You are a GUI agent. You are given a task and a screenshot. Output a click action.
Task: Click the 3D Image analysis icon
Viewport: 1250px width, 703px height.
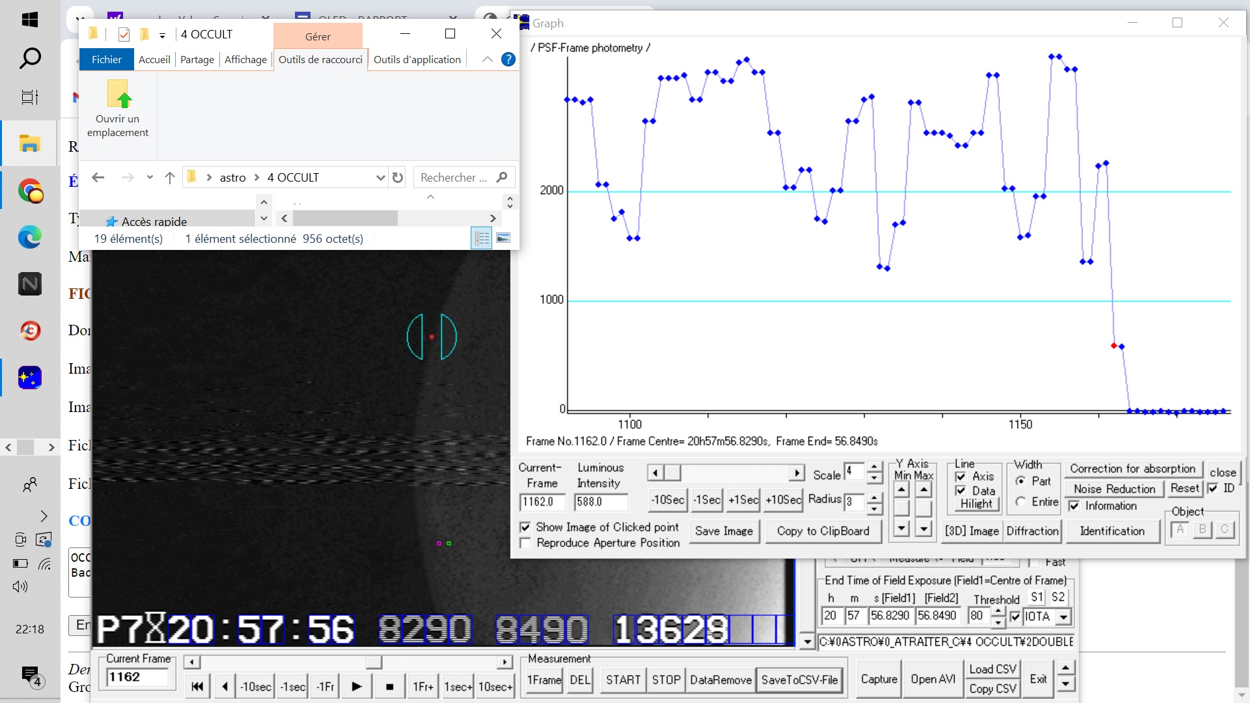972,531
